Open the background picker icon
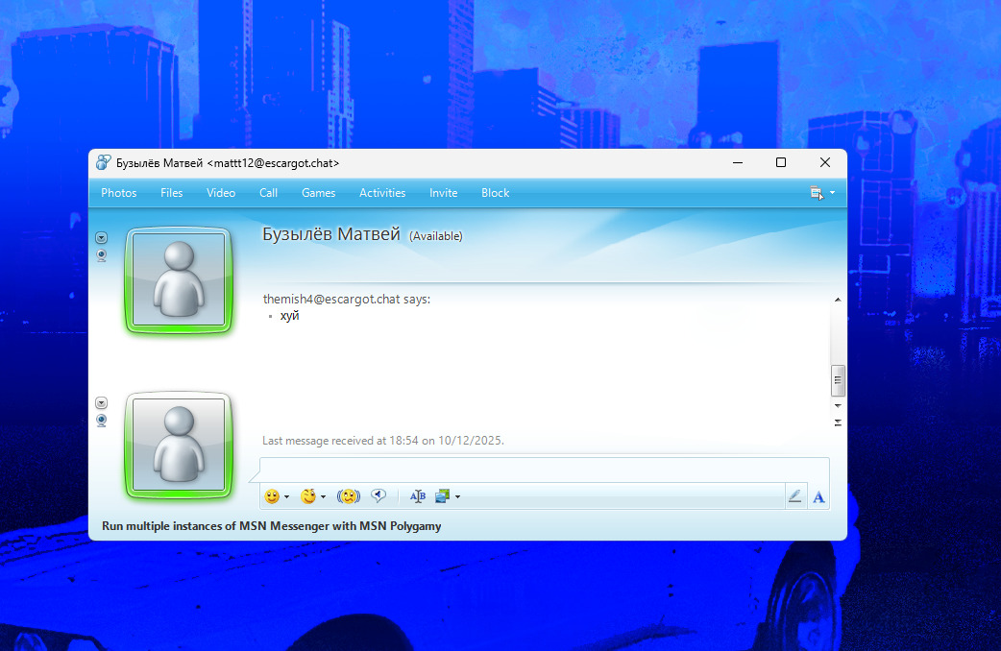This screenshot has width=1001, height=651. [443, 495]
